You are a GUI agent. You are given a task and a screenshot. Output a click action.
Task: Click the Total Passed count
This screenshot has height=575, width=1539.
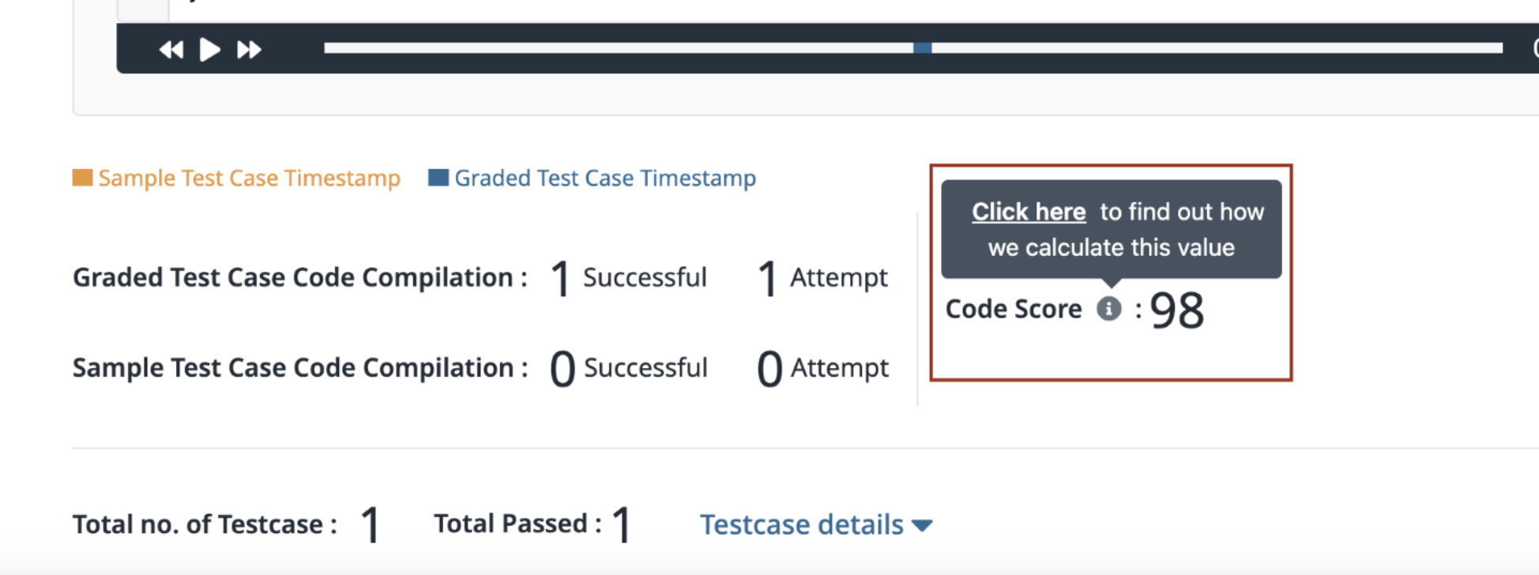point(623,524)
